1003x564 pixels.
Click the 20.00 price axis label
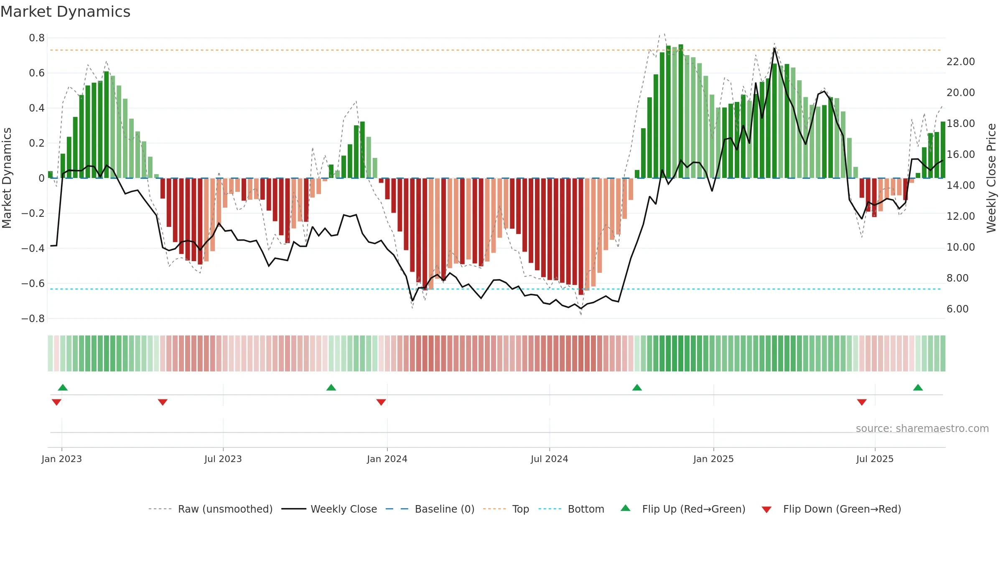pos(960,93)
